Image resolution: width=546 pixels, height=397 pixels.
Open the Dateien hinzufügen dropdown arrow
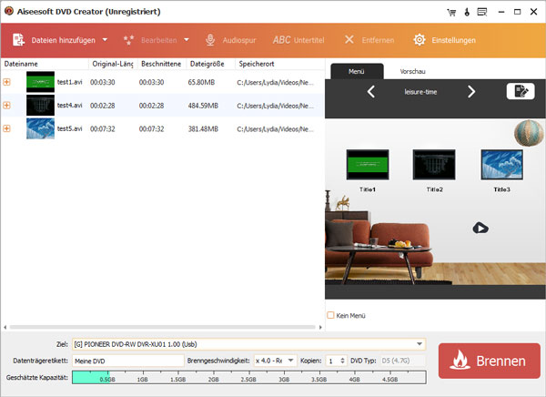tap(105, 40)
